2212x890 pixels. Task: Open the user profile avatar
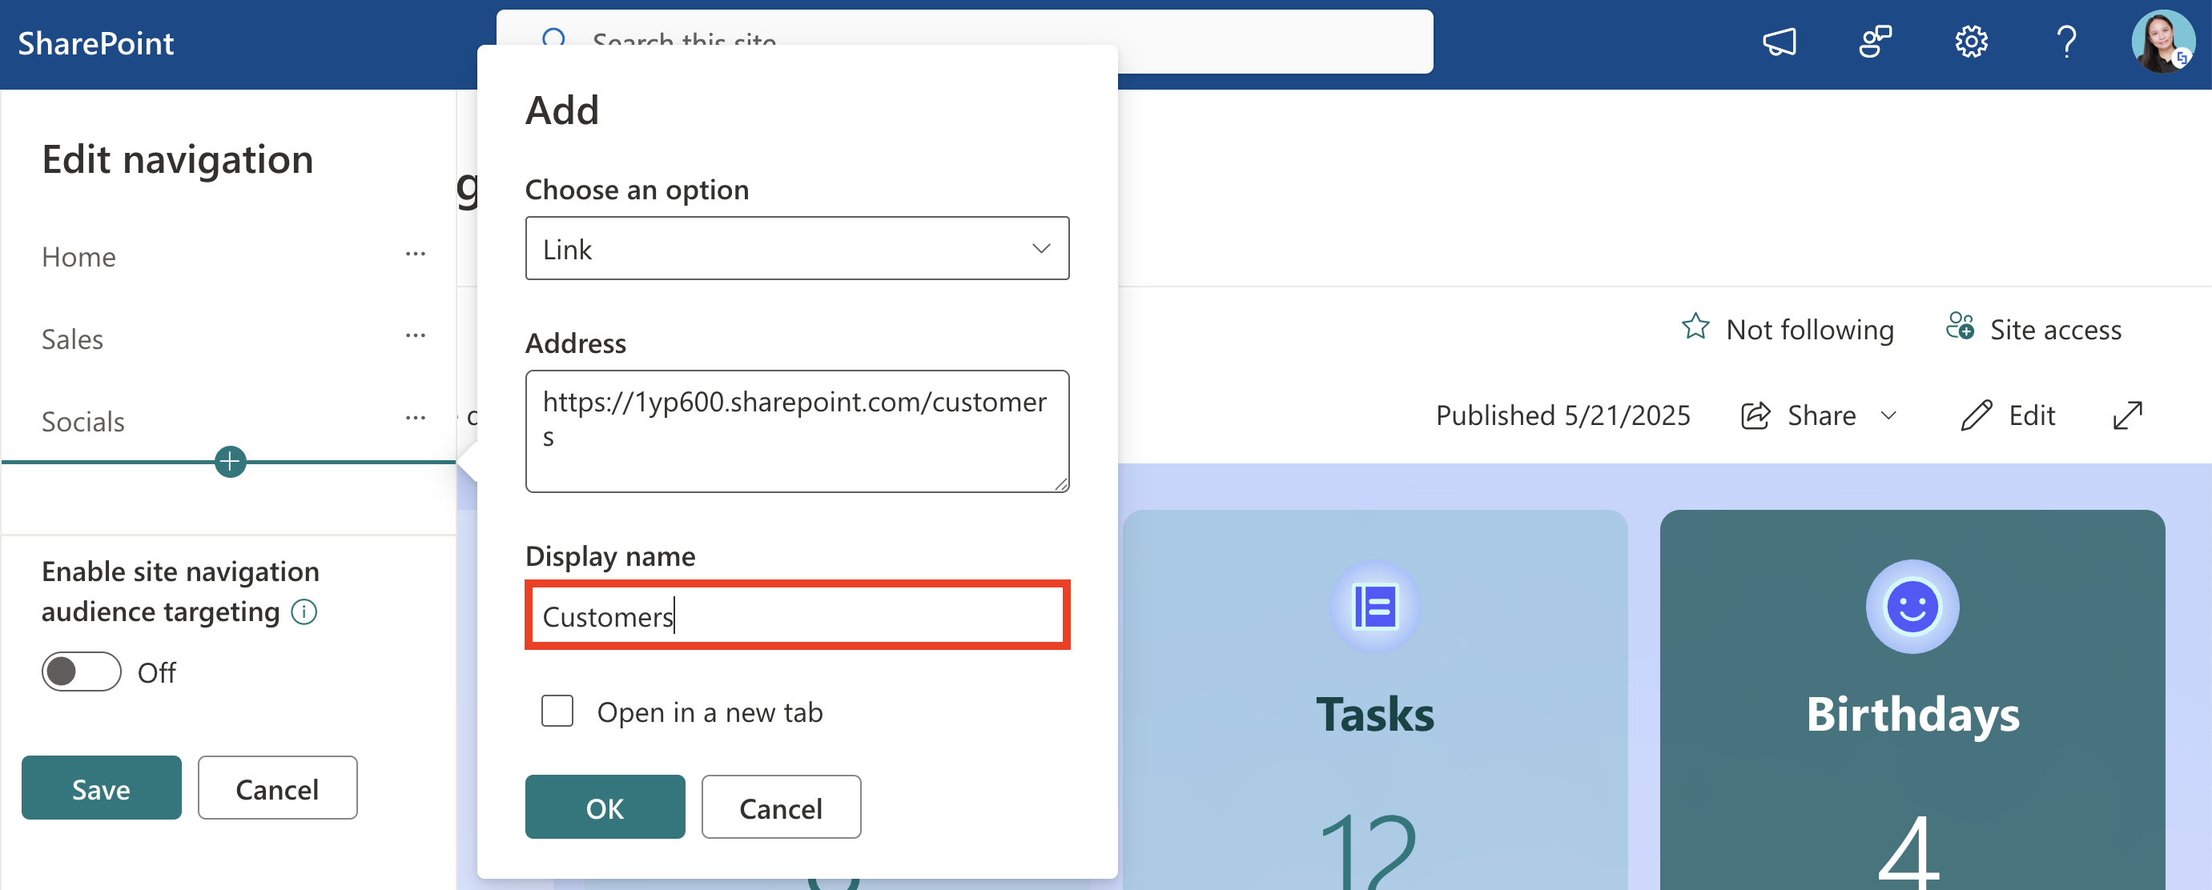click(2161, 42)
